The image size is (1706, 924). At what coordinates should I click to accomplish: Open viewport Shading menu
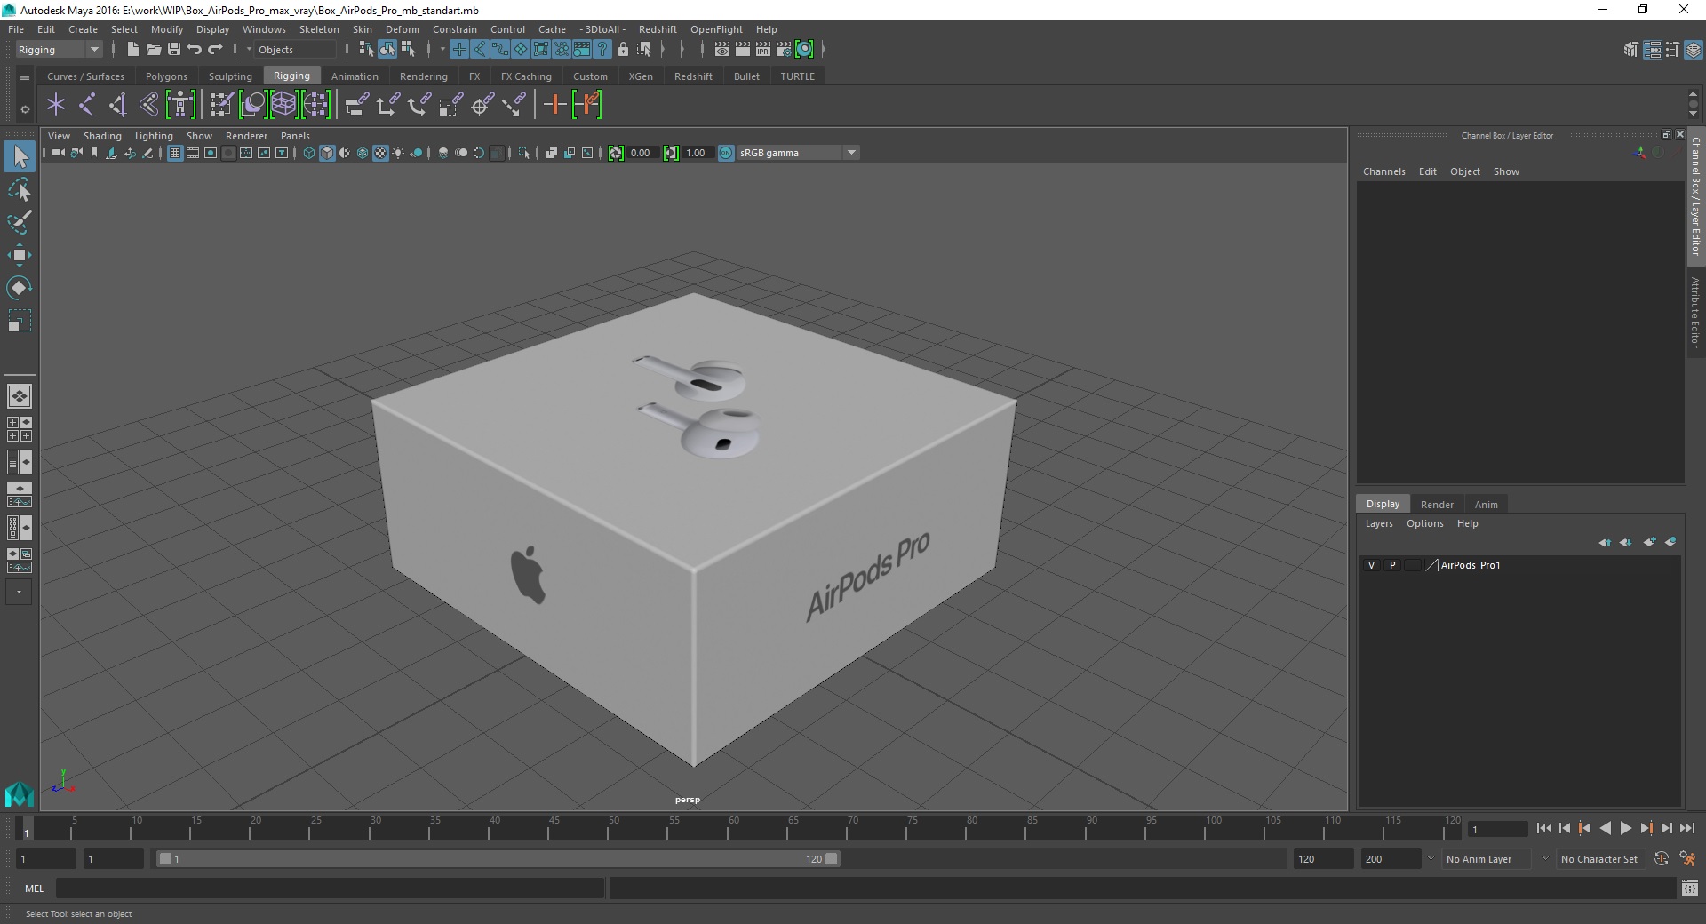tap(102, 136)
